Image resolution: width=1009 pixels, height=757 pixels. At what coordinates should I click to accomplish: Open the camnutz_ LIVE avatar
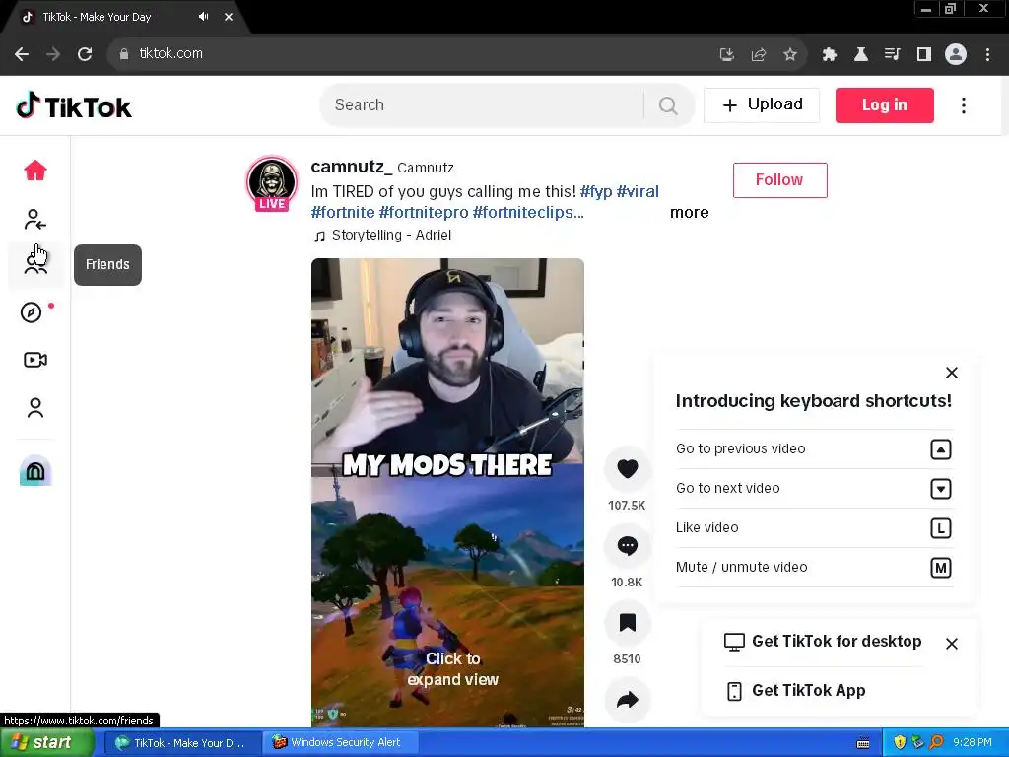pyautogui.click(x=272, y=182)
